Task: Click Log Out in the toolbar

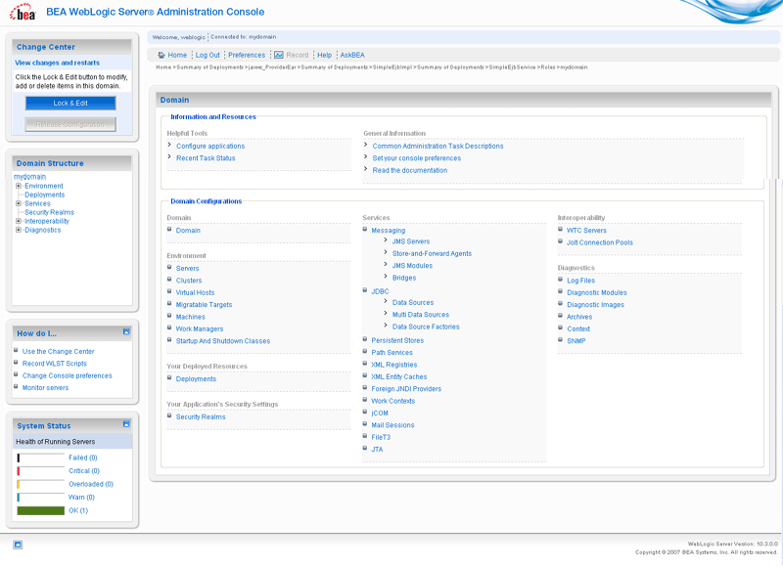Action: coord(207,55)
